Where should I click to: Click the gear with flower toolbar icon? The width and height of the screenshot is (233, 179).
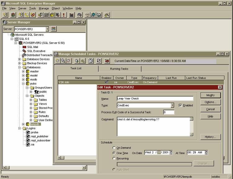33,15
